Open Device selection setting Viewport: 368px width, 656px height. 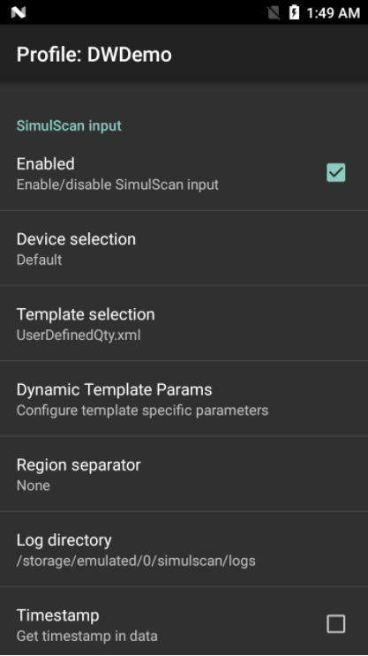click(x=184, y=248)
